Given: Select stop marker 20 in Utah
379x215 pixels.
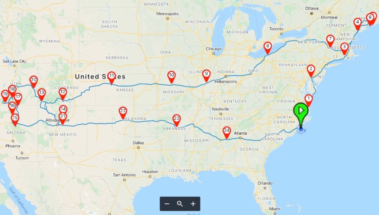Looking at the screenshot, I should pyautogui.click(x=34, y=82).
